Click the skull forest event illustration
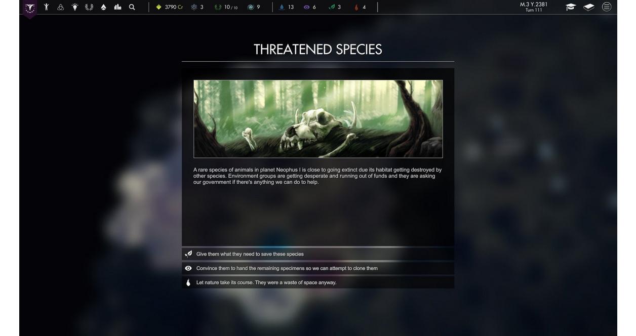The image size is (636, 336). 318,119
